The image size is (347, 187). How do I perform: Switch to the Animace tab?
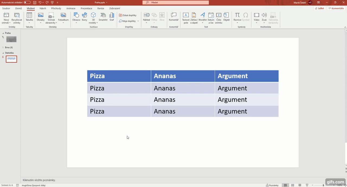71,8
